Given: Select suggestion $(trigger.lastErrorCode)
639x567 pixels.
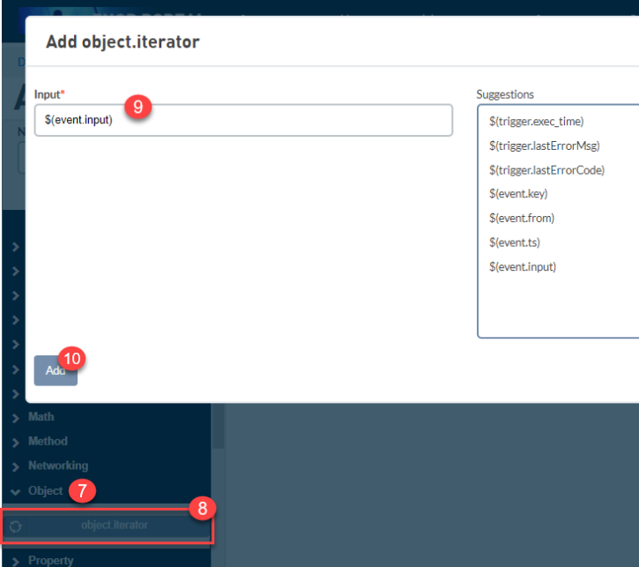Looking at the screenshot, I should click(x=547, y=170).
